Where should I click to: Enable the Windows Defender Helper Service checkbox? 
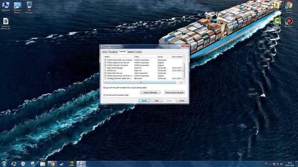(x=105, y=78)
